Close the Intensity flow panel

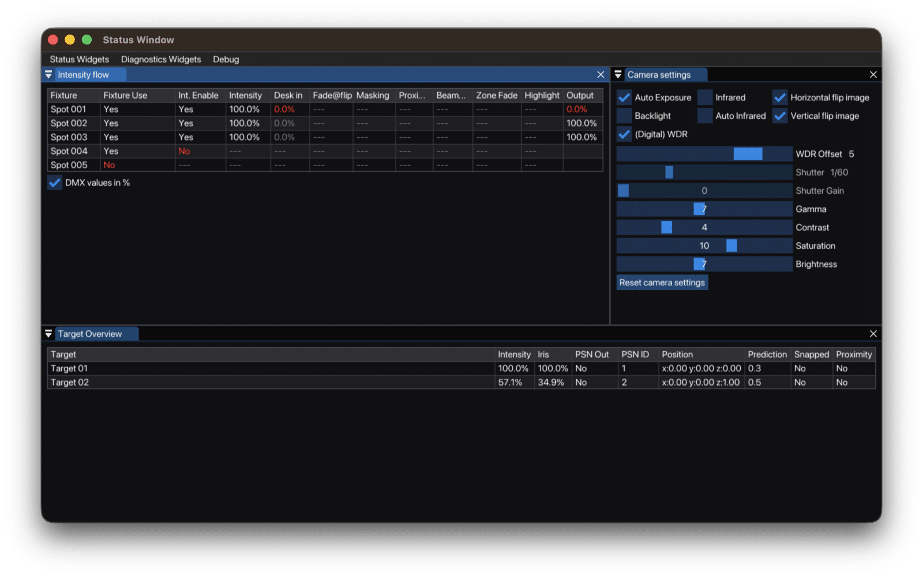(x=601, y=75)
